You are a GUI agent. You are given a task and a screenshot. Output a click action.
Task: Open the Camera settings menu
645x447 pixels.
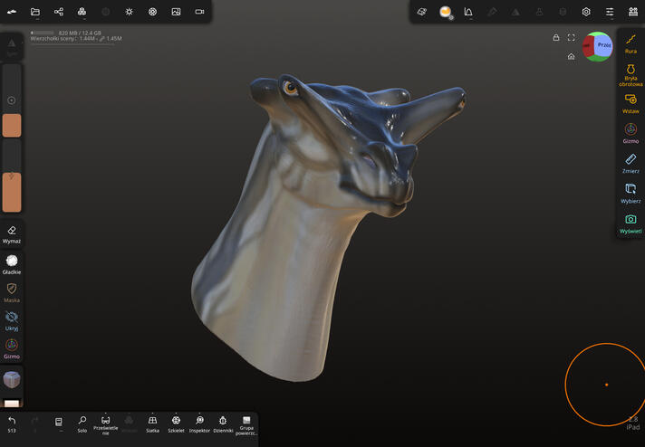199,12
